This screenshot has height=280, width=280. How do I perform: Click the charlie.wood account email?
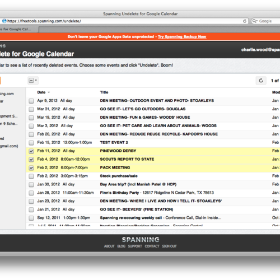260,50
